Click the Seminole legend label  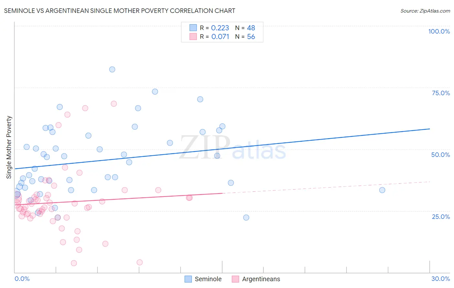click(x=208, y=279)
